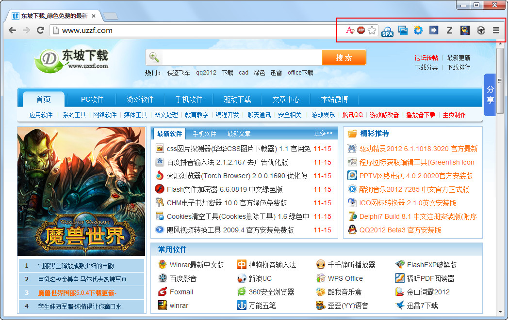
Task: Open the Chrome hamburger menu
Action: click(x=496, y=30)
